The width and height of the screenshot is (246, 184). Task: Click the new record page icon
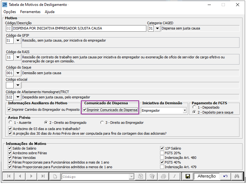tap(55, 177)
